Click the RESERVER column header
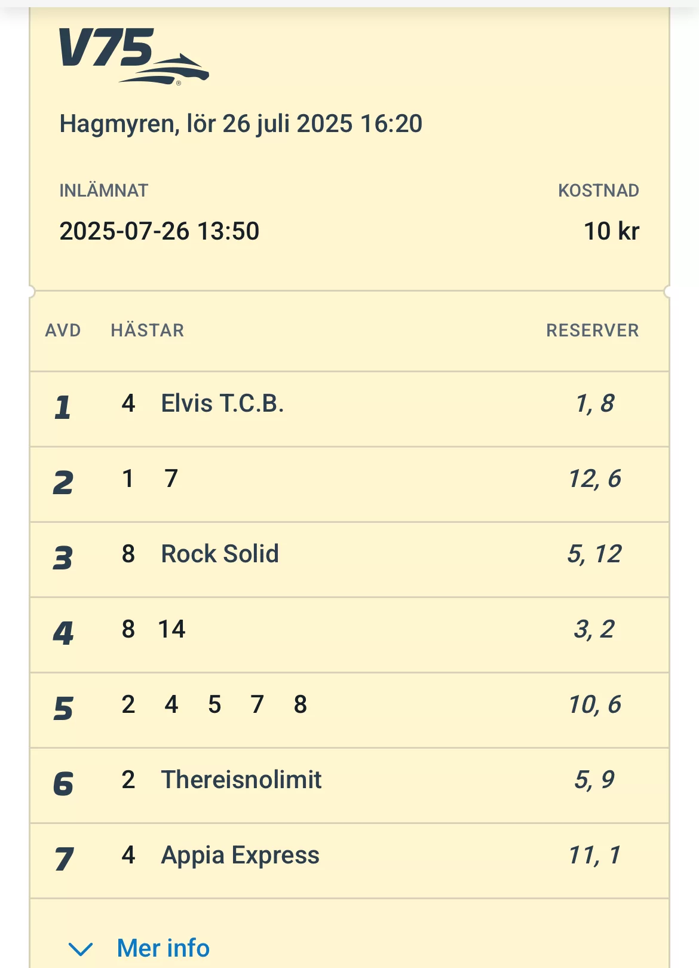The image size is (699, 968). tap(592, 330)
